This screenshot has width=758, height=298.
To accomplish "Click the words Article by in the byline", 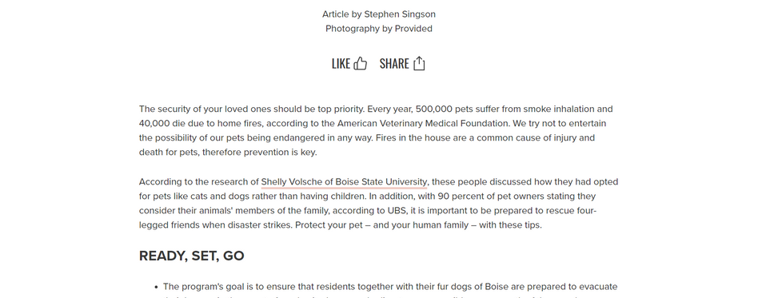I will click(341, 14).
